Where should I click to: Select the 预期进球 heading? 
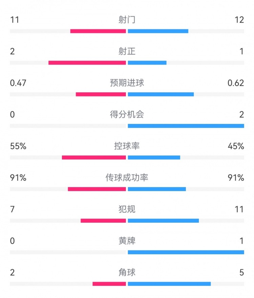127,83
